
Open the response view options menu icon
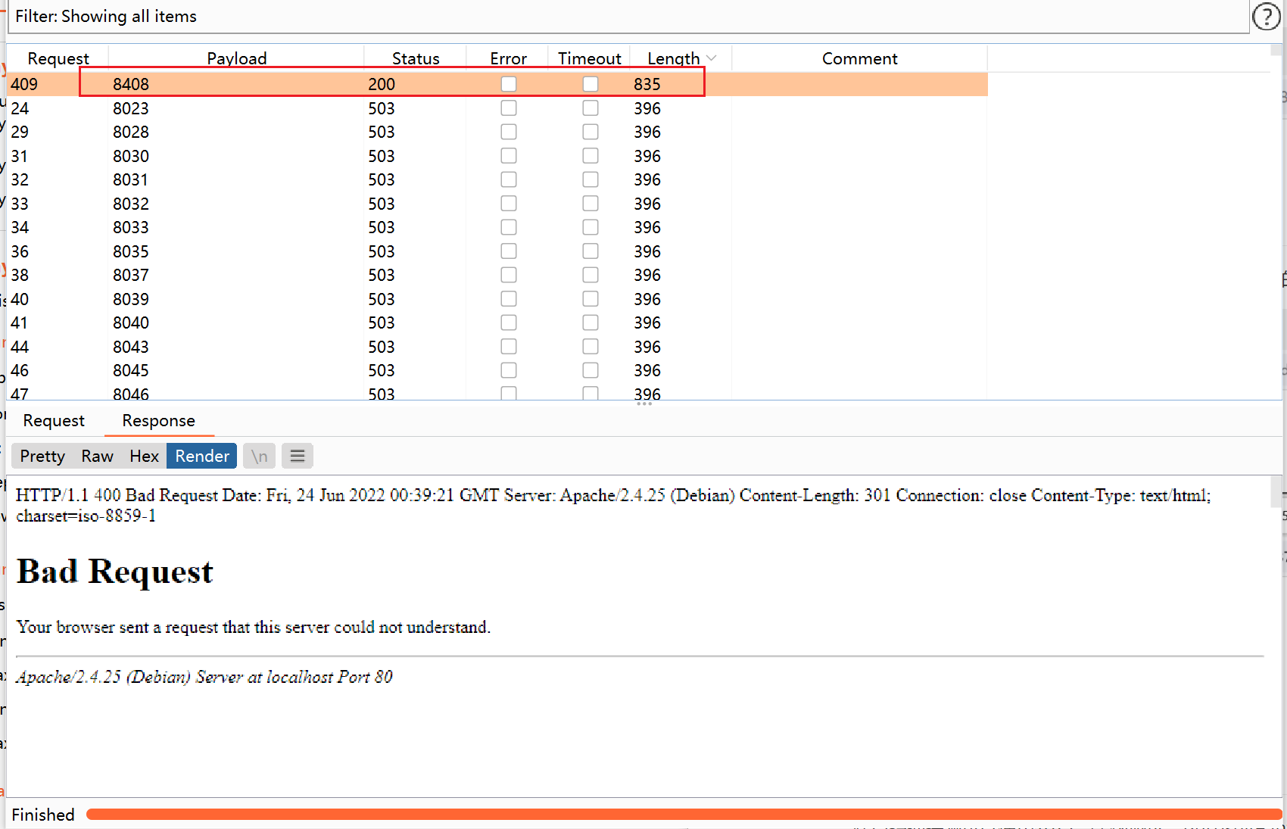tap(298, 456)
